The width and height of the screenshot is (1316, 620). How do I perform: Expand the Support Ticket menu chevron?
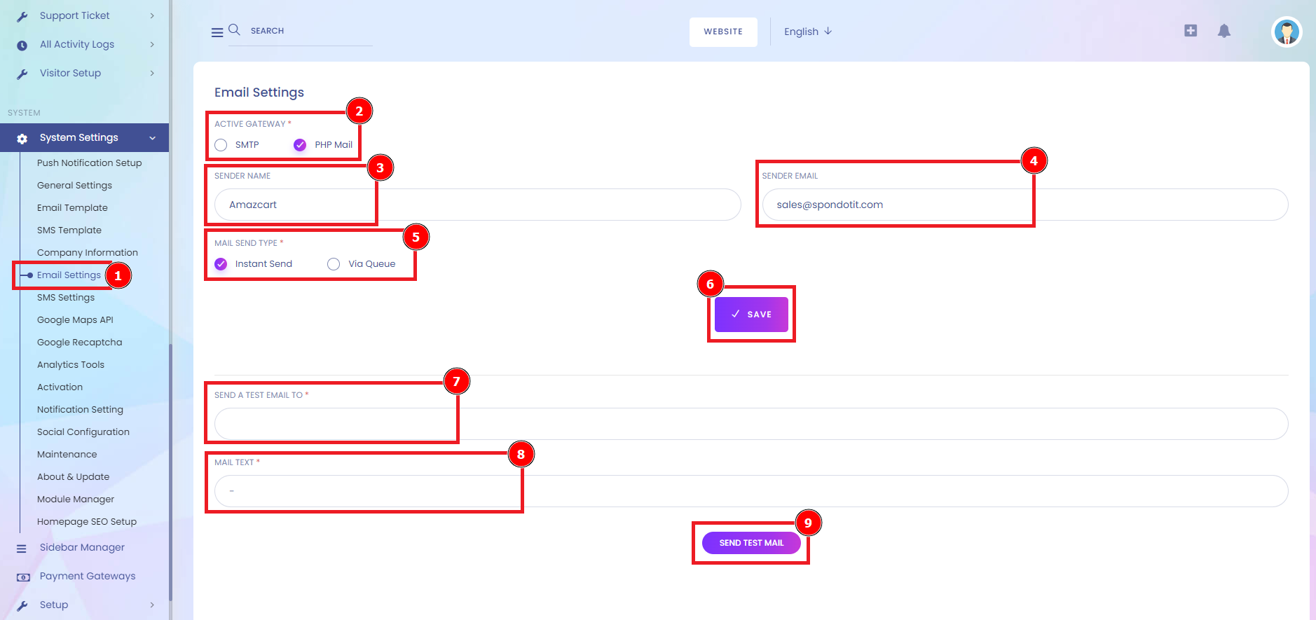click(152, 15)
